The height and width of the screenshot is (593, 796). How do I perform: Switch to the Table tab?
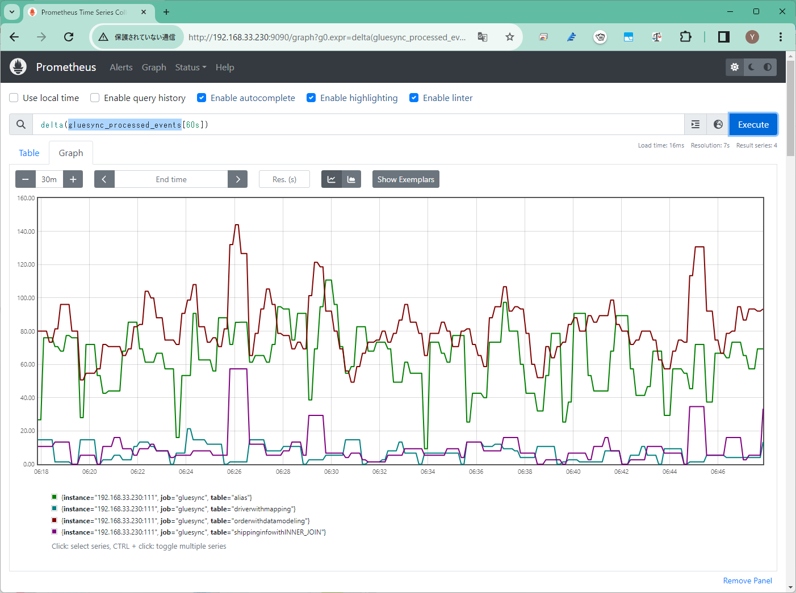click(x=29, y=153)
